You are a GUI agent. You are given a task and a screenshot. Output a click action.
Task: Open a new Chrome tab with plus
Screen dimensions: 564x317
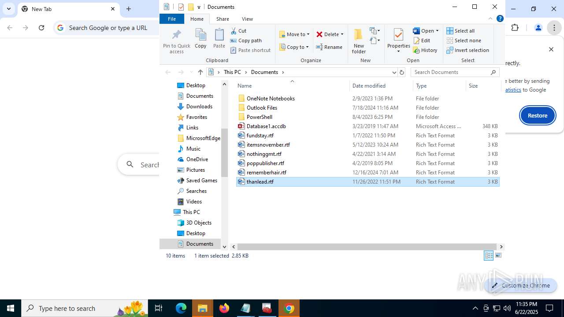point(129,9)
